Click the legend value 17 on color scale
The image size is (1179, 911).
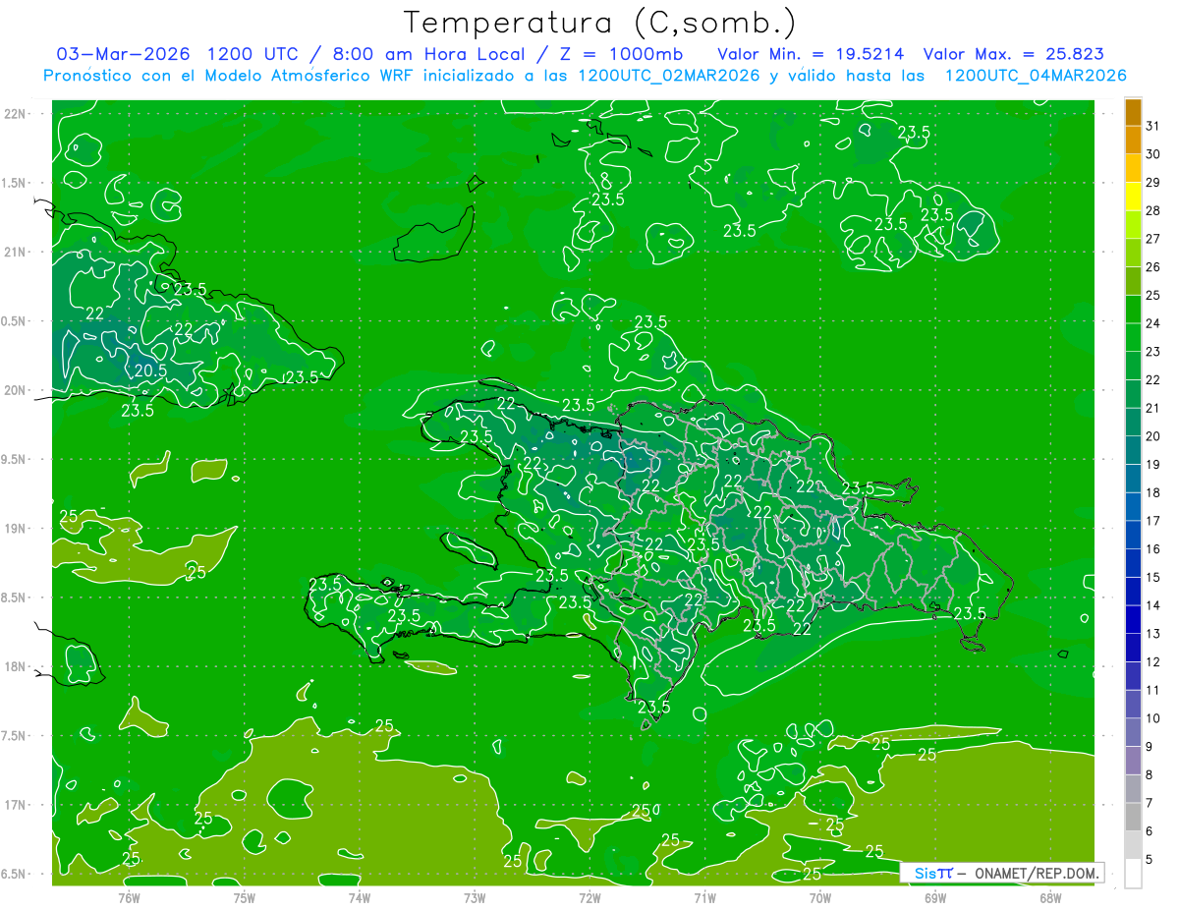(x=1153, y=521)
